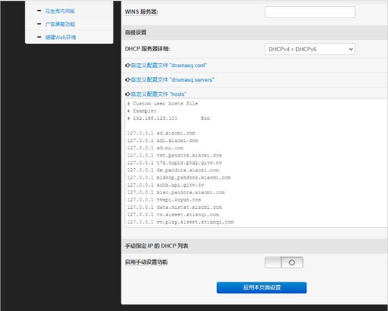
Task: Open the 搭建Web环境 sidebar link
Action: click(60, 37)
